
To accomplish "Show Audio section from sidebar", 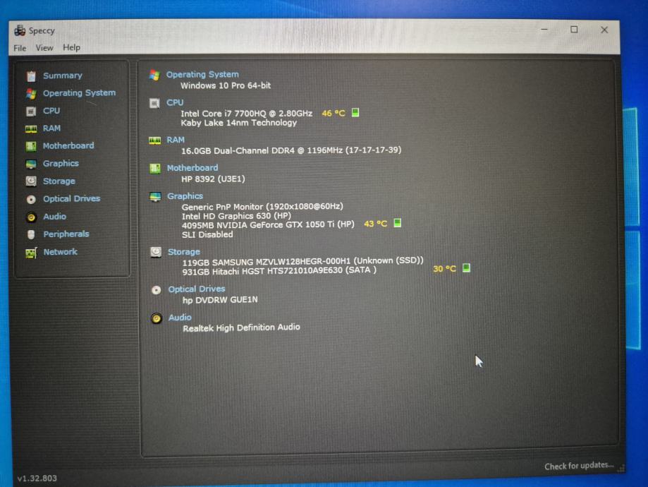I will (x=54, y=217).
